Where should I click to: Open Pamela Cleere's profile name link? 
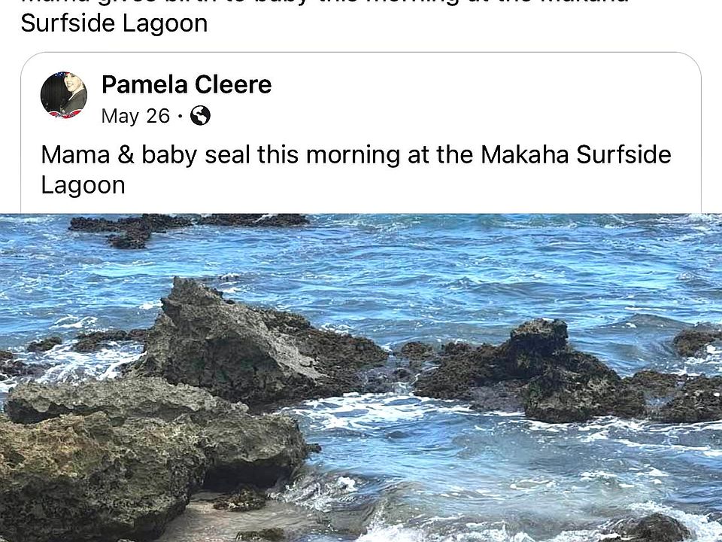(186, 85)
